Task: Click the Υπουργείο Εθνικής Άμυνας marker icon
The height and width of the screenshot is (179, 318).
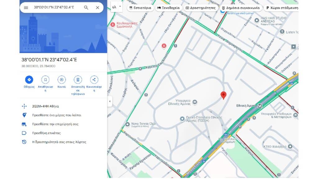Action: point(195,102)
